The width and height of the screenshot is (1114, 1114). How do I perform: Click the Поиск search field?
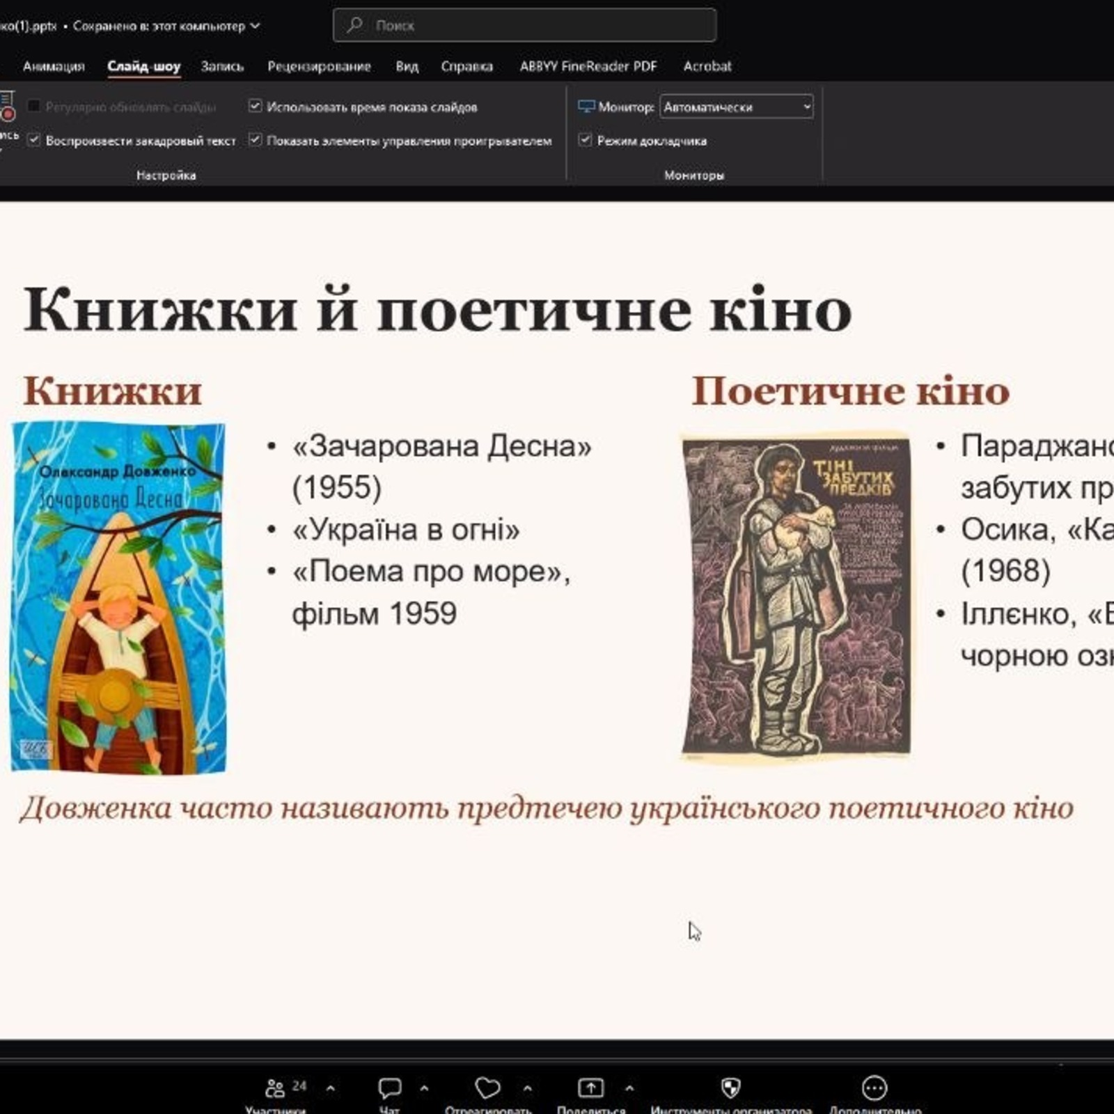click(524, 25)
